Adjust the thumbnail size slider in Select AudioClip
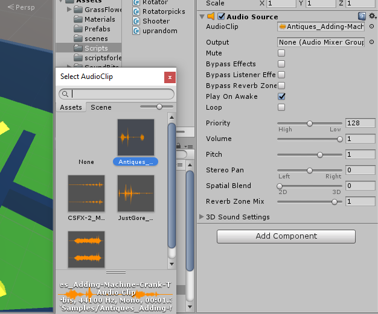 159,107
